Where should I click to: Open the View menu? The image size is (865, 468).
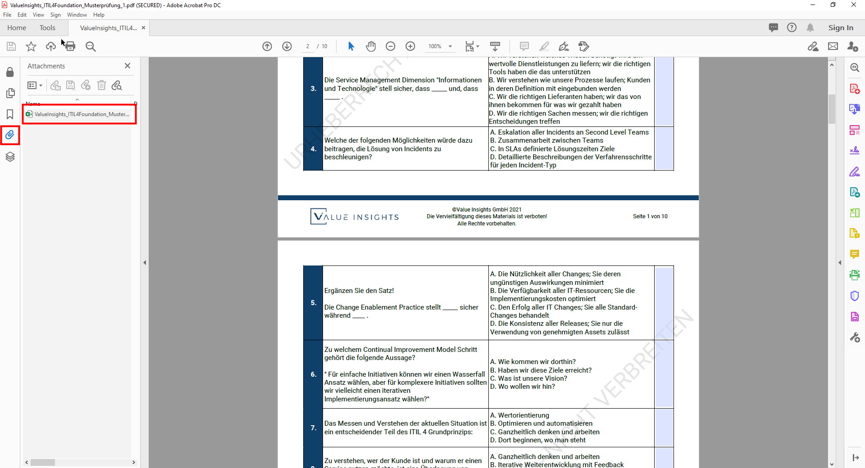[x=39, y=15]
